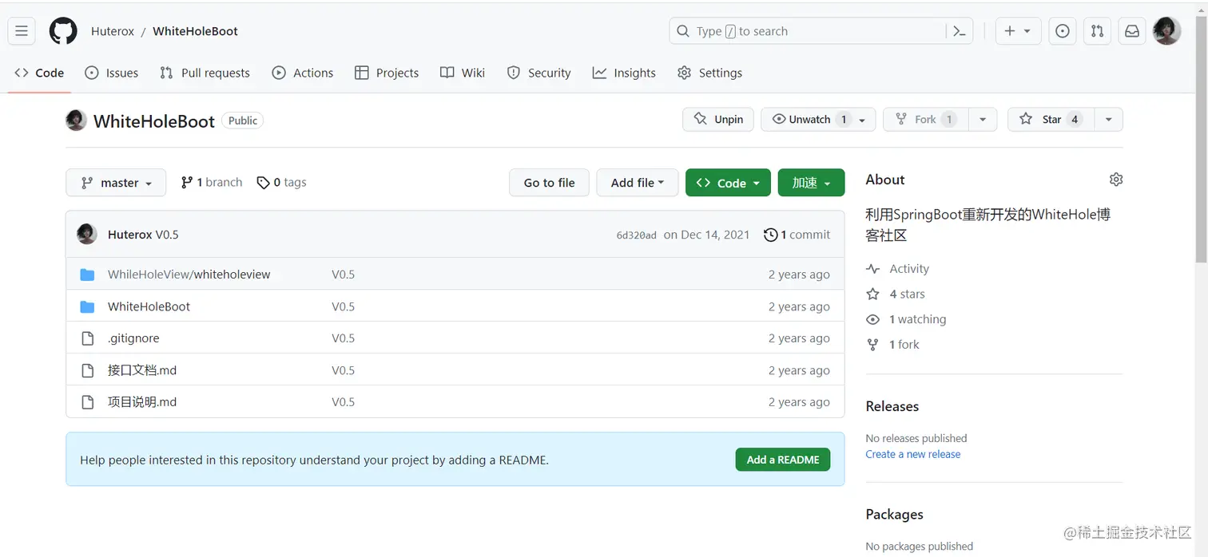1208x557 pixels.
Task: Open the 项目说明.md file
Action: pos(142,402)
